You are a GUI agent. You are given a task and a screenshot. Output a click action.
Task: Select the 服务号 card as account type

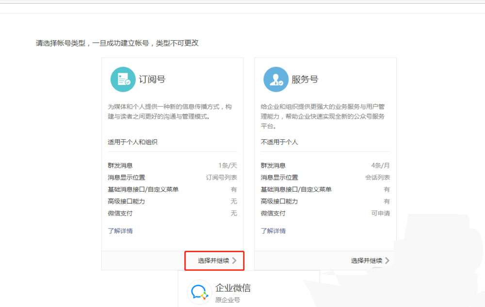[325, 145]
